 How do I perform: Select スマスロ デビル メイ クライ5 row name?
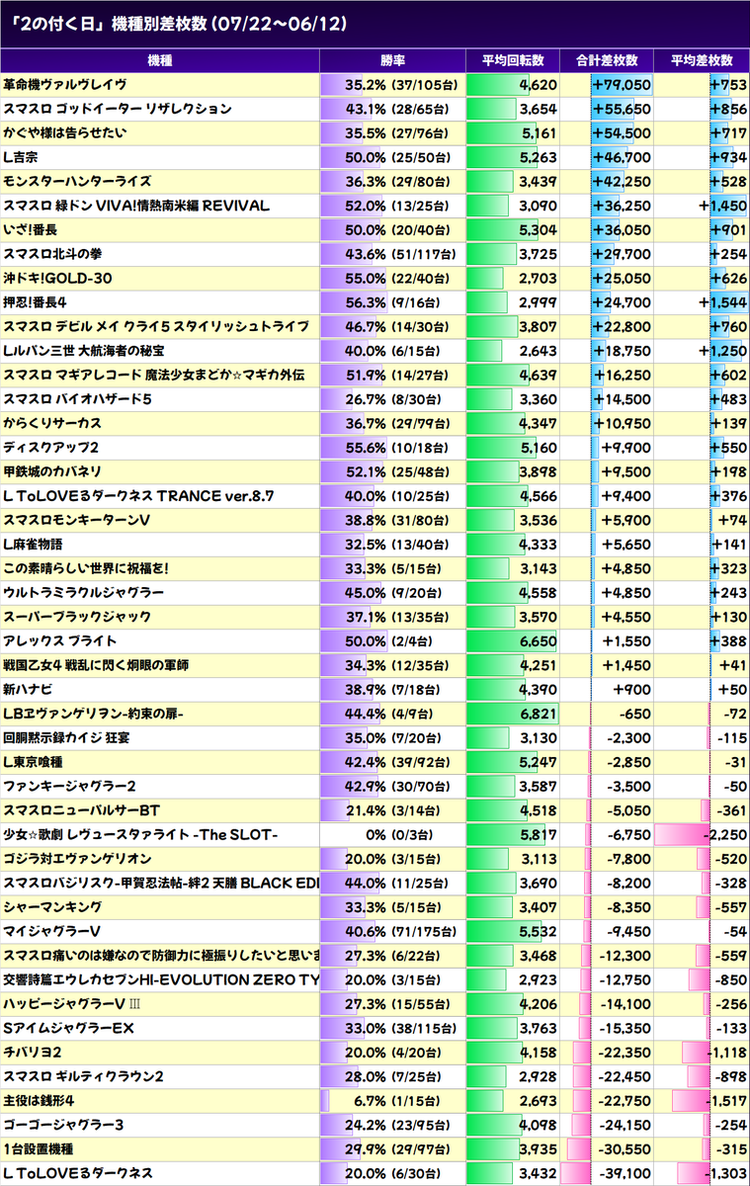[156, 327]
